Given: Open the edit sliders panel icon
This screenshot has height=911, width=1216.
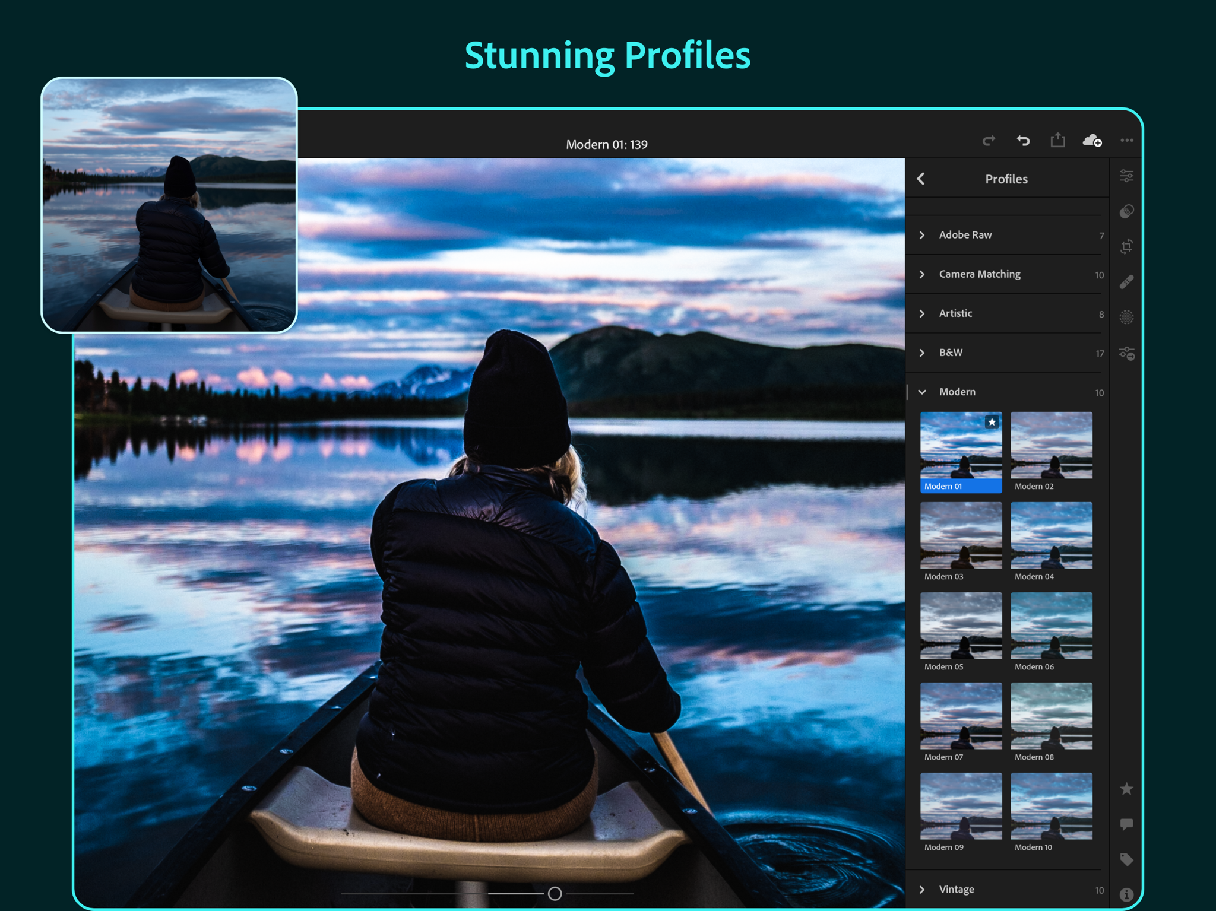Looking at the screenshot, I should pyautogui.click(x=1126, y=176).
